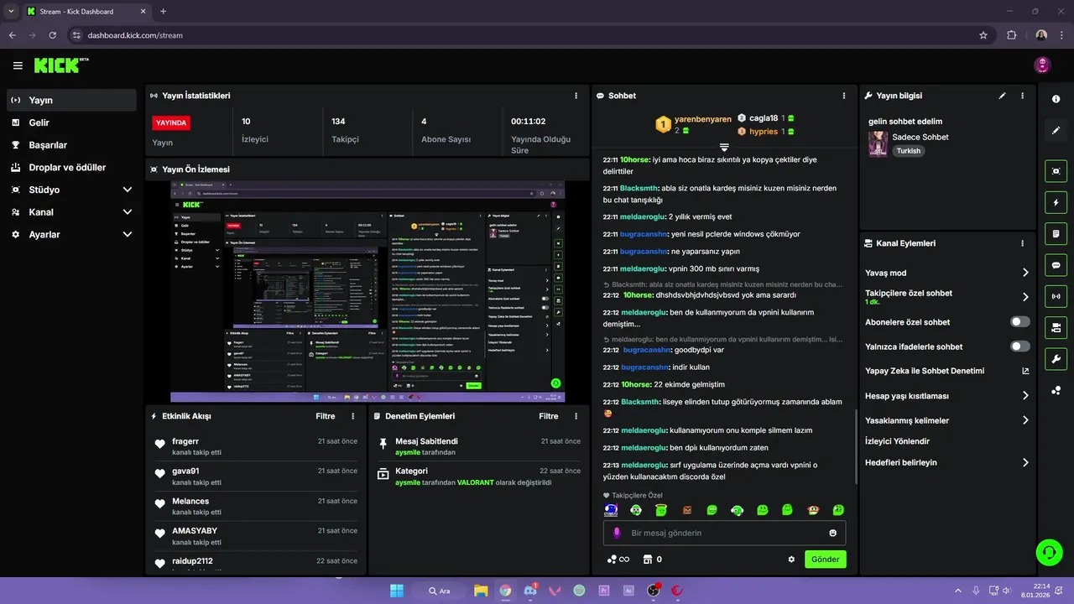Toggle Abonelere özel sohbet switch

1020,322
